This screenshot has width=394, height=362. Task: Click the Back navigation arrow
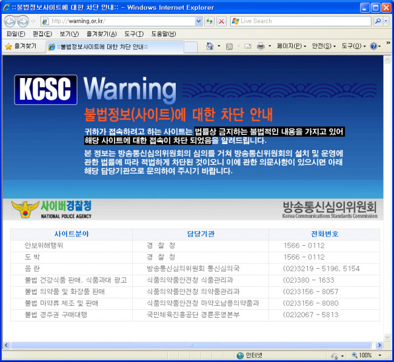10,21
